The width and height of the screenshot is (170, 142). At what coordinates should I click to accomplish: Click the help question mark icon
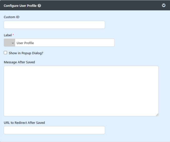tap(39, 6)
